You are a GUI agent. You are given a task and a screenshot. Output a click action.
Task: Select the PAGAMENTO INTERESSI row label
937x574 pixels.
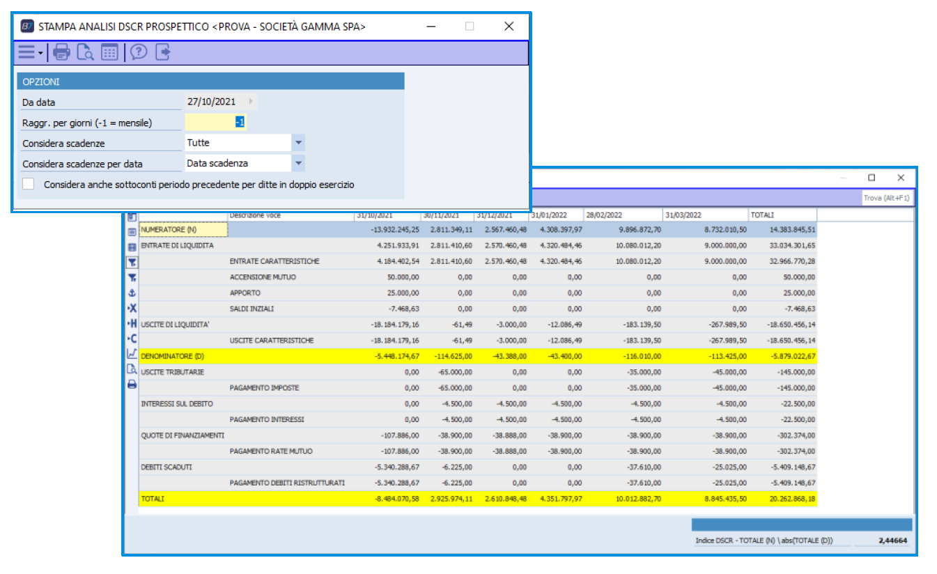click(x=268, y=419)
